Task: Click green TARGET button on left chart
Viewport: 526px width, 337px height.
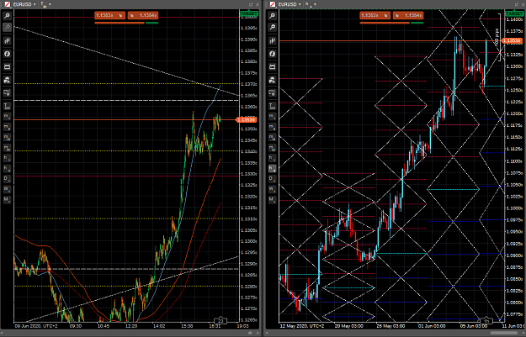Action: click(248, 13)
